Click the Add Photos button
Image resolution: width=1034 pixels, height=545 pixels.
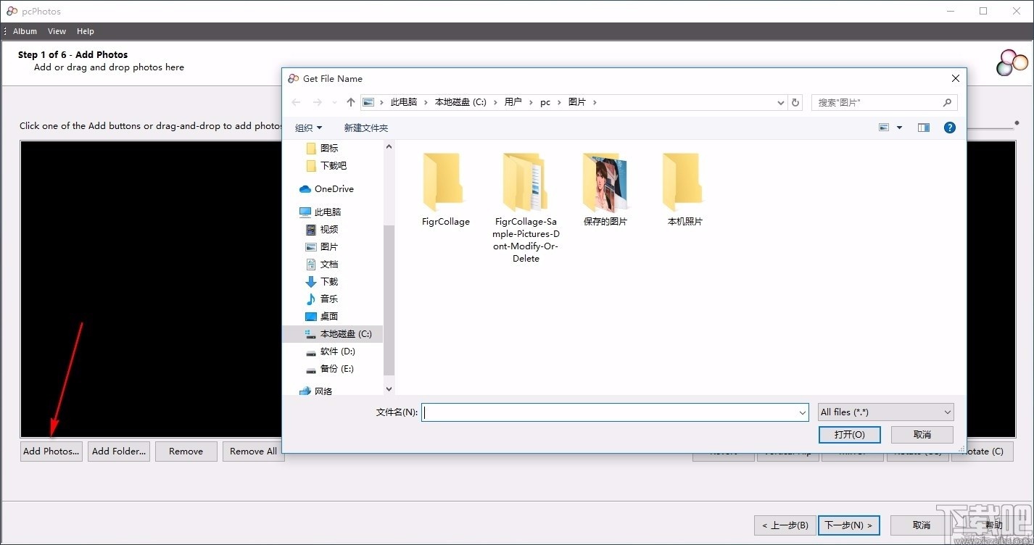pos(51,451)
